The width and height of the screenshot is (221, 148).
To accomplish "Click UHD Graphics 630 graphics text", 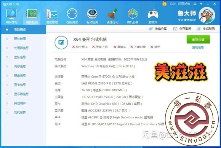I will [x=112, y=104].
